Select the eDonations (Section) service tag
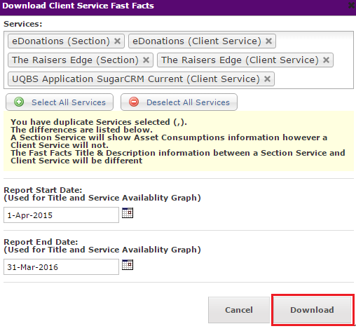Image resolution: width=356 pixels, height=331 pixels. [61, 41]
